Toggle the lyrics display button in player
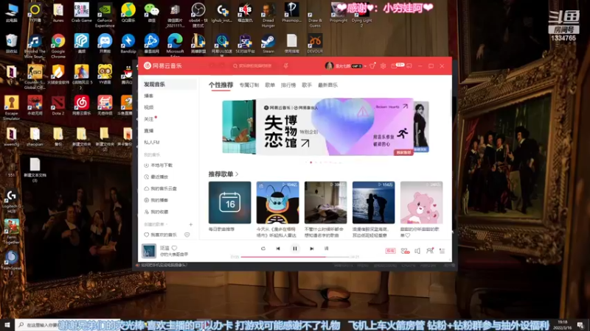The image size is (590, 331). pos(326,249)
